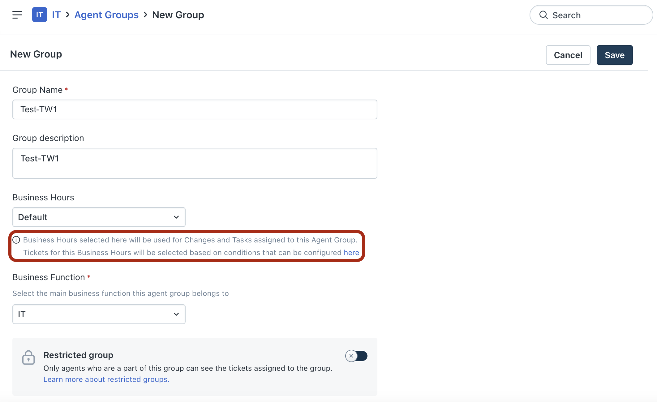
Task: Click the chevron before New Group breadcrumb
Action: point(145,15)
